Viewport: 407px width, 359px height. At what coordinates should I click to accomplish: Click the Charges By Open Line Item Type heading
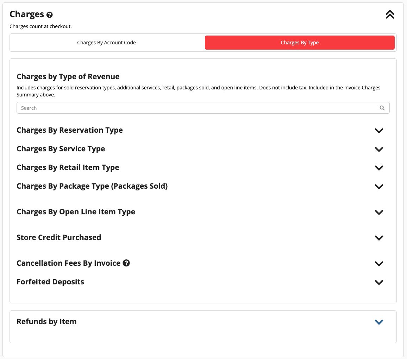pos(76,212)
